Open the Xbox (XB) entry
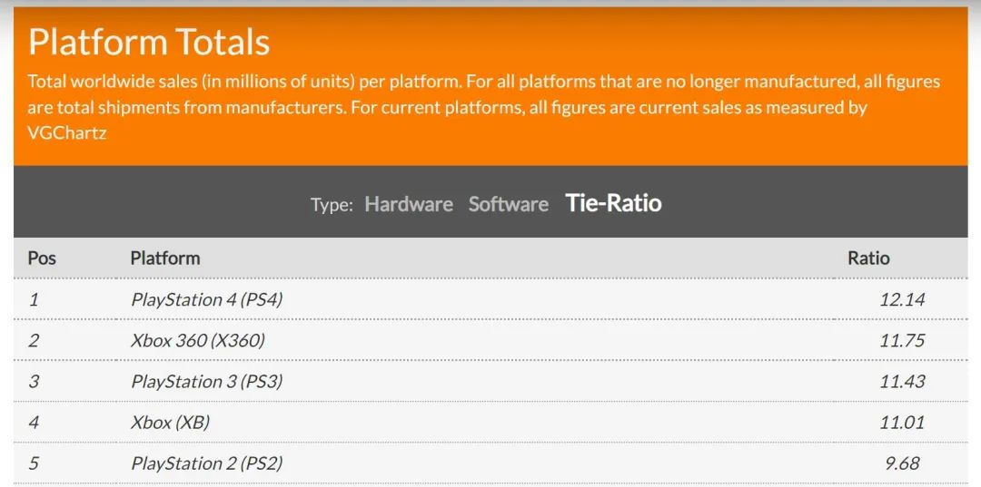981x487 pixels. click(x=170, y=423)
